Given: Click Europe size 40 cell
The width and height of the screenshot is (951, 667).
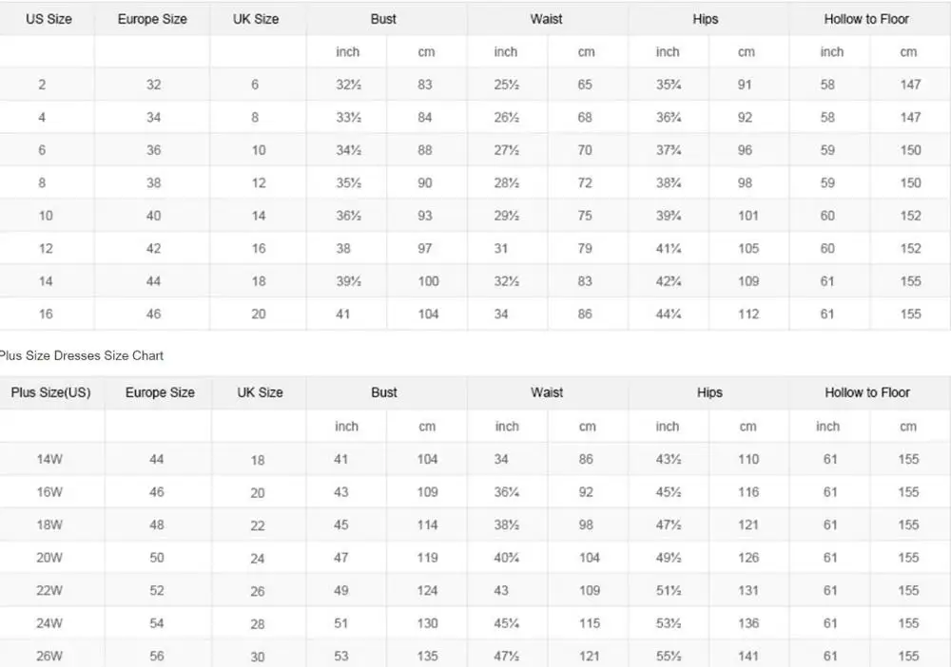Looking at the screenshot, I should click(153, 216).
